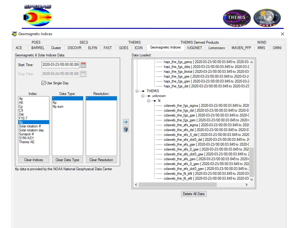Click the trash can delete icon

click(126, 129)
